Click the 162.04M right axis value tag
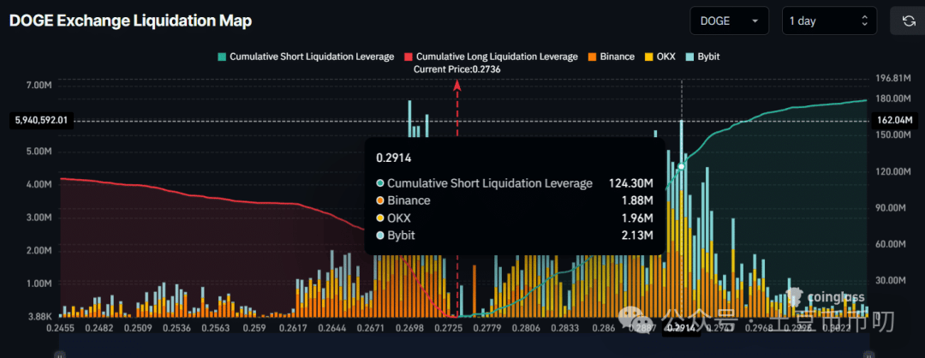The image size is (925, 358). tap(894, 121)
